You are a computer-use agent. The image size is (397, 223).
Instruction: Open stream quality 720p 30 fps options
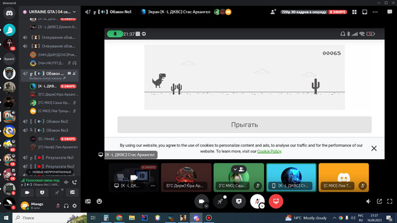303,12
